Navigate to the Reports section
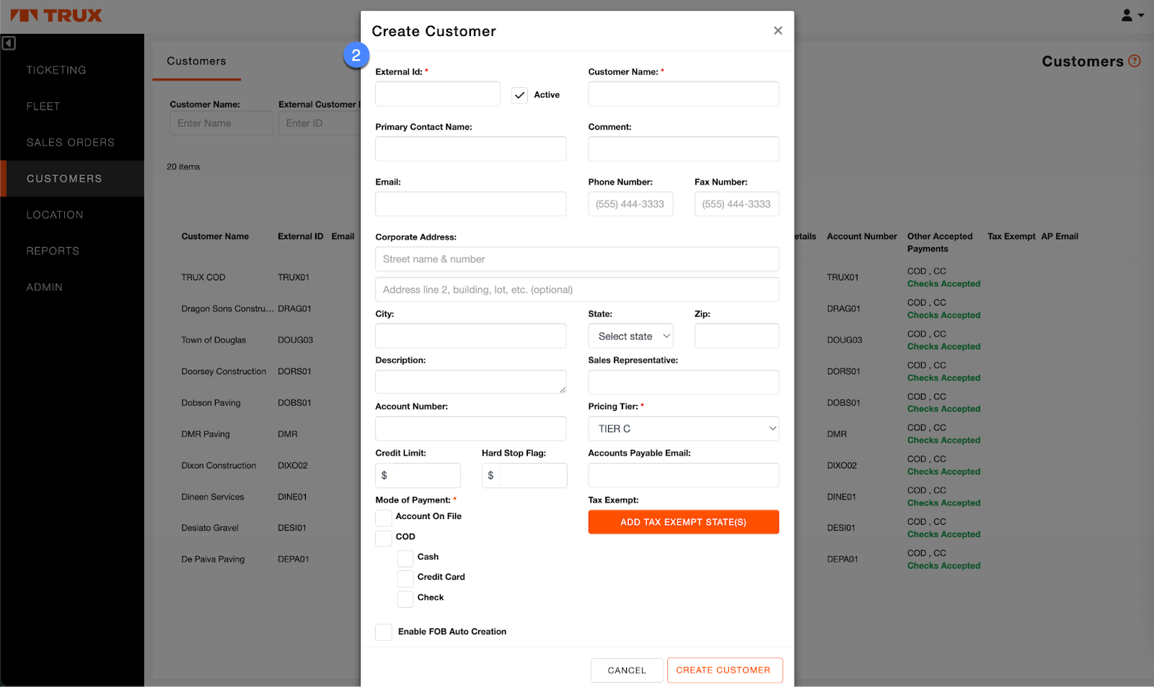This screenshot has width=1154, height=687. coord(53,251)
